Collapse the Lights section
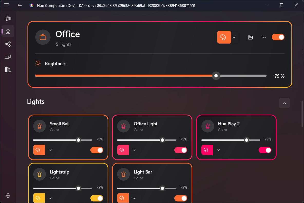The height and width of the screenshot is (203, 304). pyautogui.click(x=284, y=103)
